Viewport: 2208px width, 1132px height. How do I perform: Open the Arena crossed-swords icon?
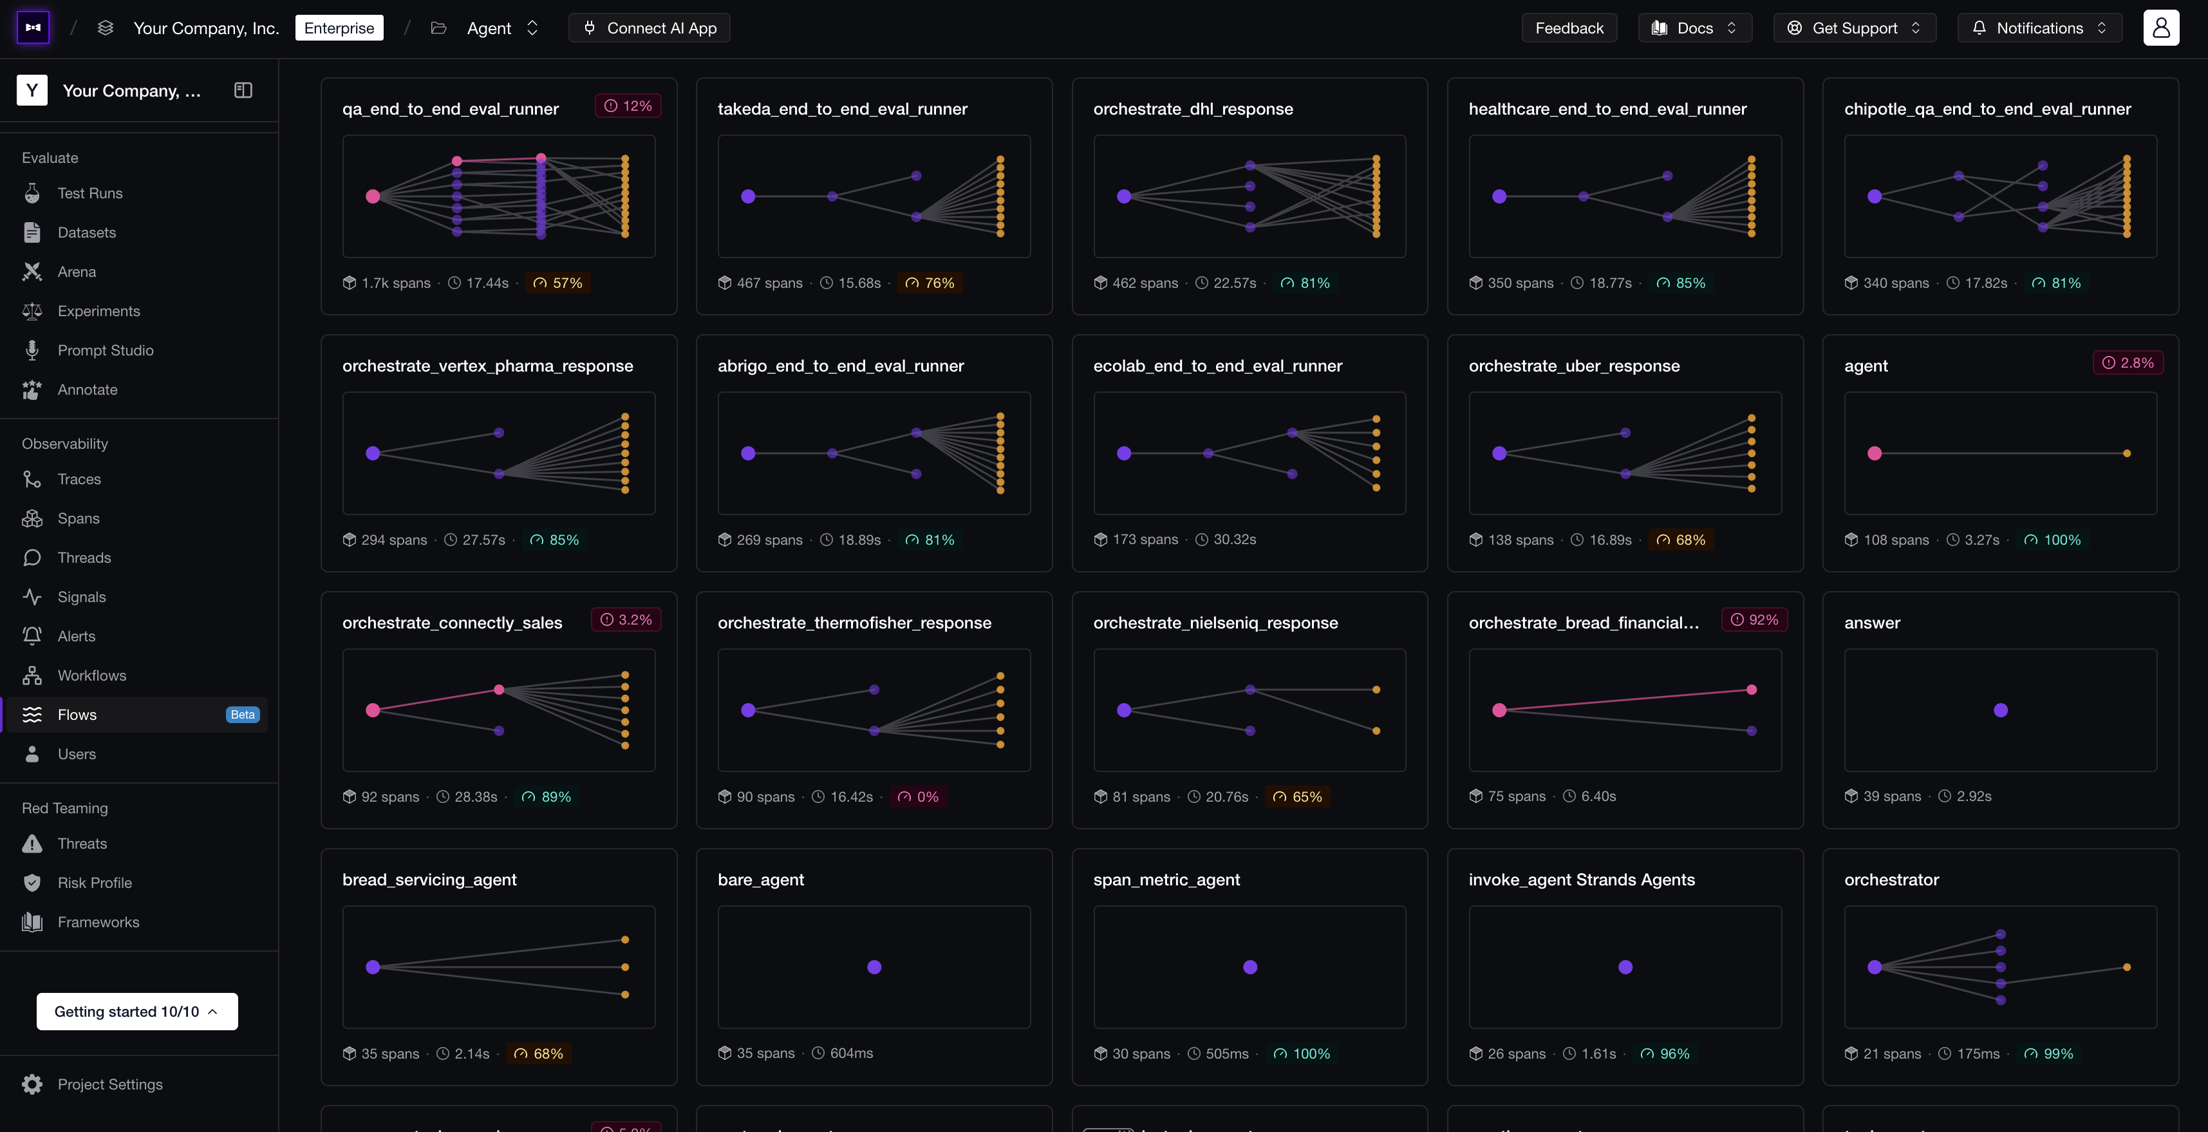click(x=32, y=272)
